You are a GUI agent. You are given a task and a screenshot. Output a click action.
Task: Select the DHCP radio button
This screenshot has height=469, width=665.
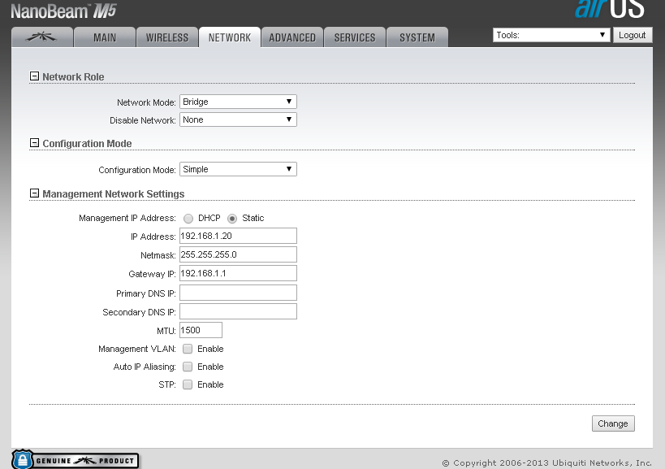pyautogui.click(x=188, y=219)
